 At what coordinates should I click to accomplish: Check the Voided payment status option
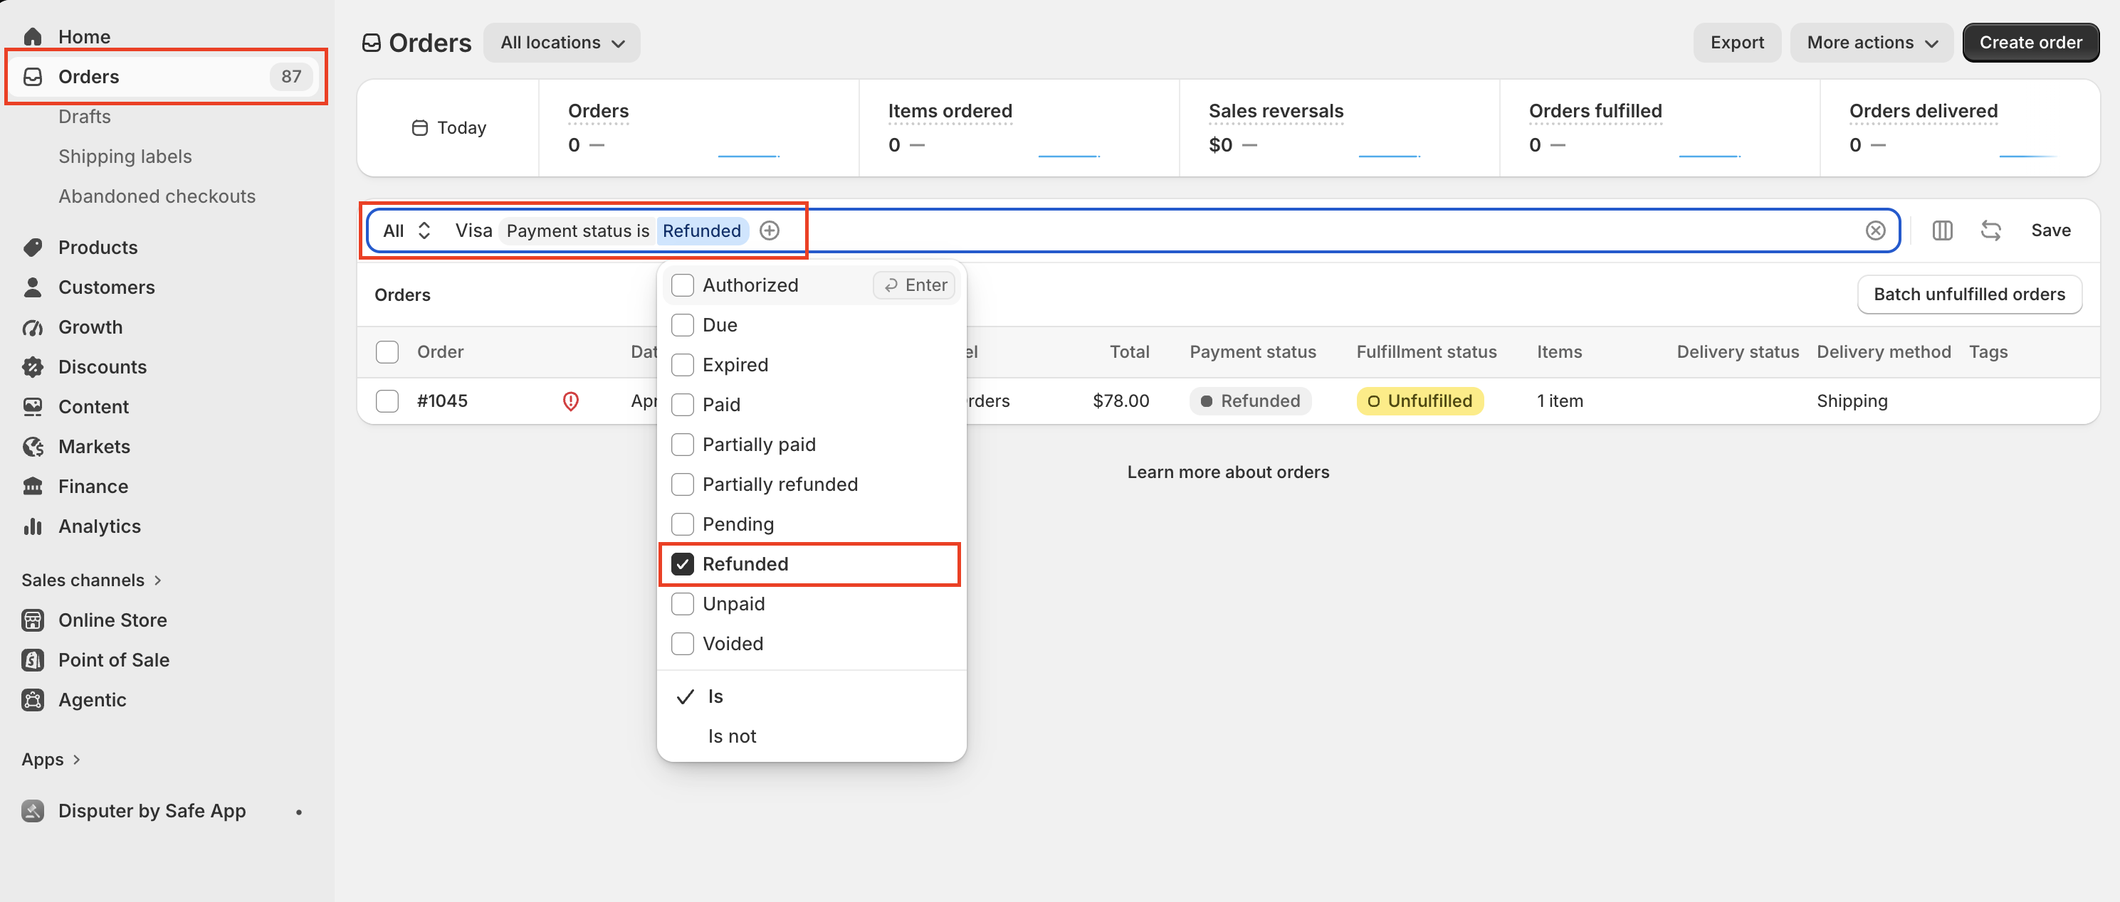point(682,644)
